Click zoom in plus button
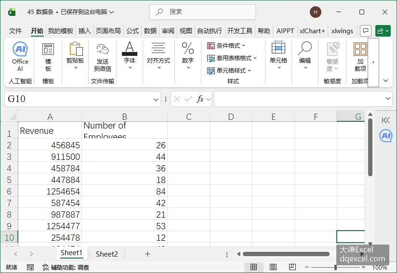The width and height of the screenshot is (397, 273). point(364,267)
